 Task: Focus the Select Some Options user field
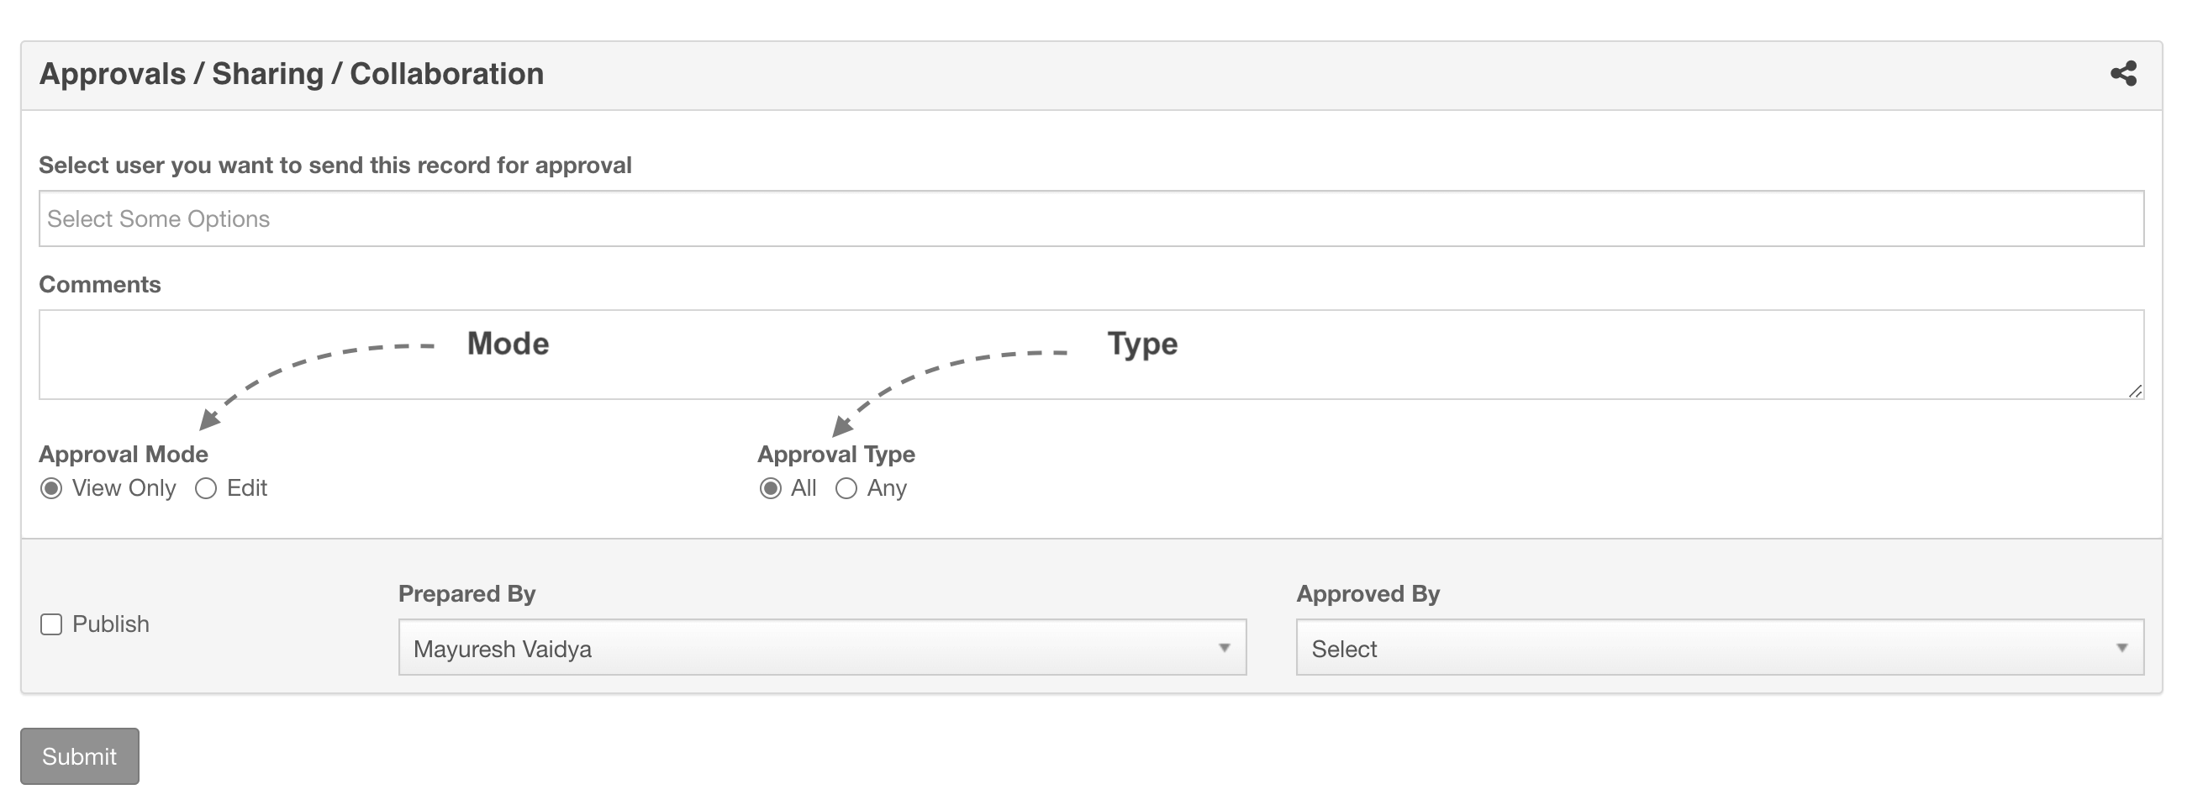pyautogui.click(x=1091, y=219)
